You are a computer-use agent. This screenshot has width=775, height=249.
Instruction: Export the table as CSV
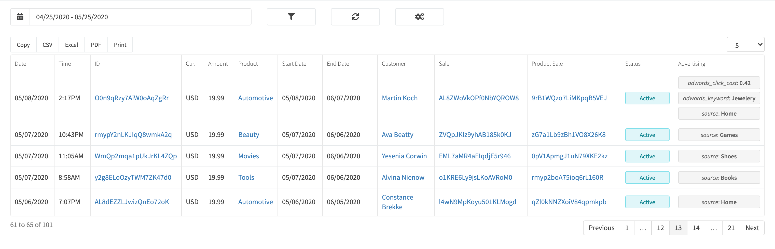(x=48, y=45)
